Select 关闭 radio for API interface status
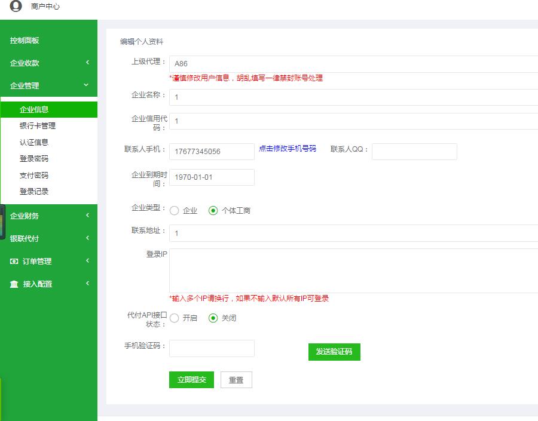The width and height of the screenshot is (538, 421). tap(213, 318)
